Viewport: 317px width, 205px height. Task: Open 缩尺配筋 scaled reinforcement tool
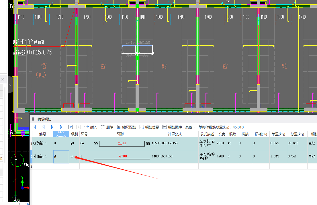click(126, 127)
